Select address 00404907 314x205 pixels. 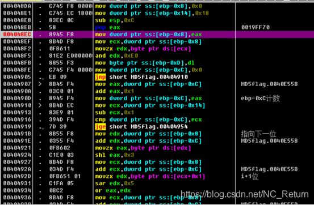point(17,84)
